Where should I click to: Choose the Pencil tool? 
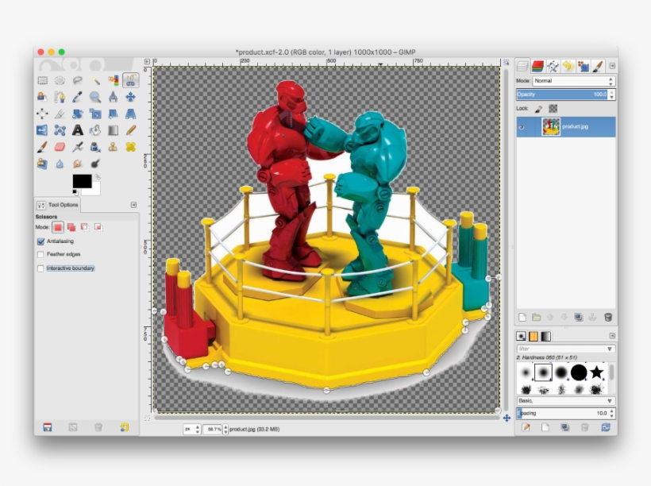(130, 130)
